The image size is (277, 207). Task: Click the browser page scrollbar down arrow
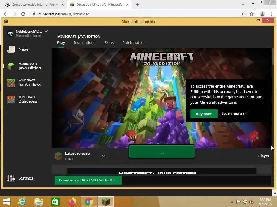tap(275, 194)
